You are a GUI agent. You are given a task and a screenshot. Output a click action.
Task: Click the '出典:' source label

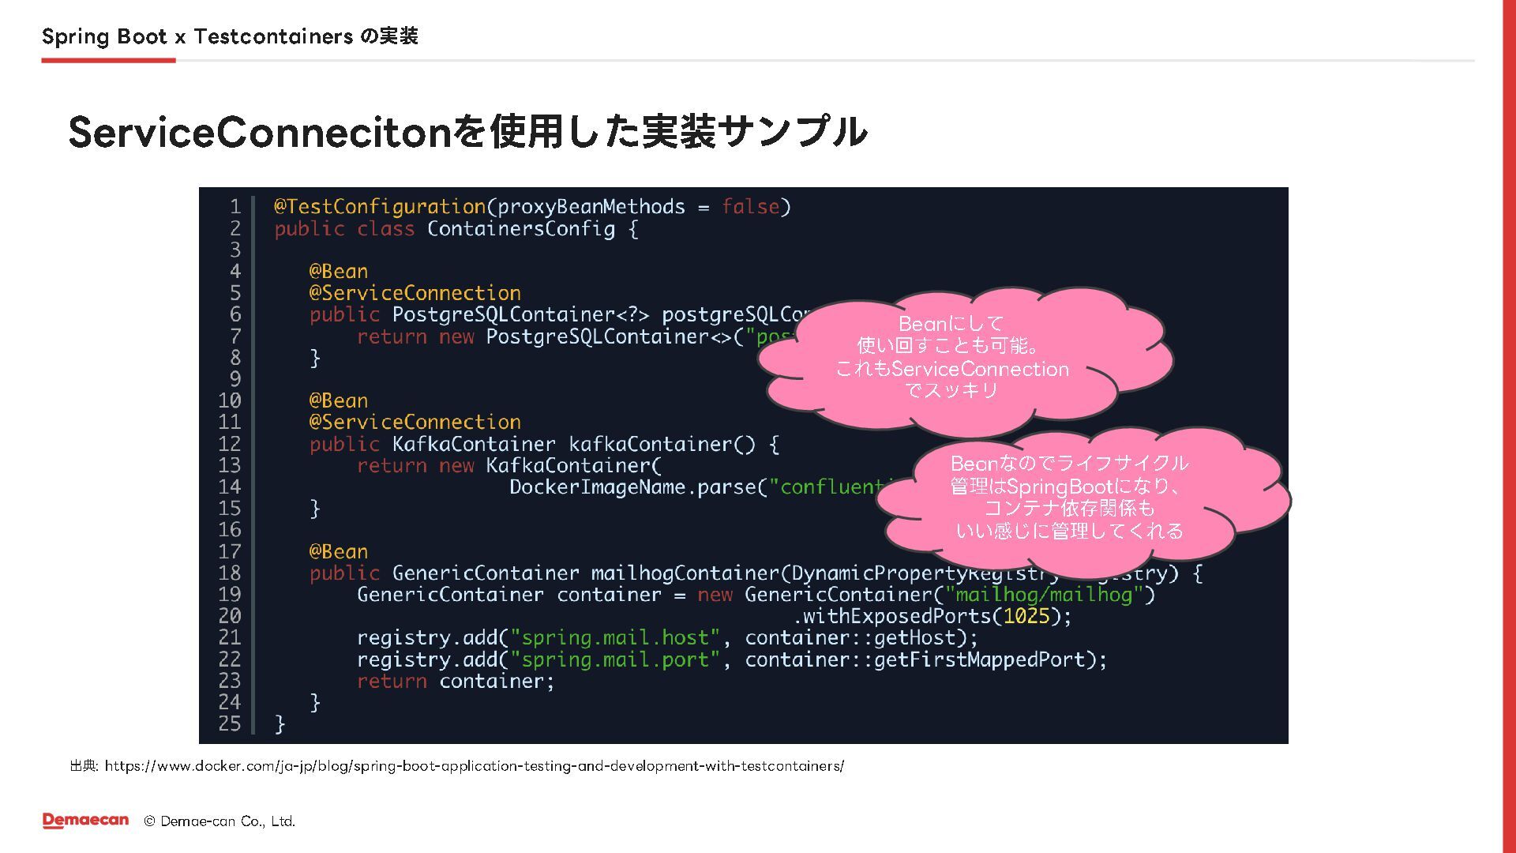pyautogui.click(x=84, y=766)
